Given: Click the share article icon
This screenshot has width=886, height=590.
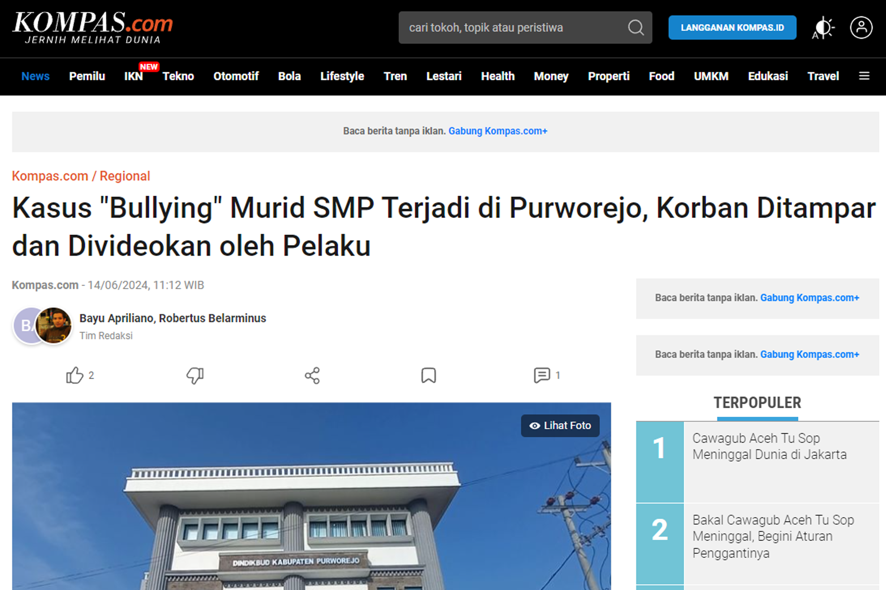Looking at the screenshot, I should point(312,375).
